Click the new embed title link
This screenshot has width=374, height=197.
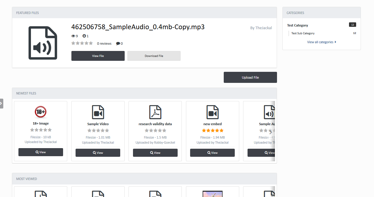pos(212,124)
